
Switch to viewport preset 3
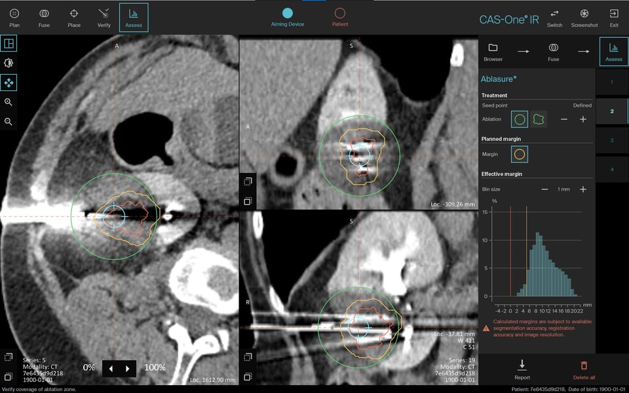coord(613,140)
